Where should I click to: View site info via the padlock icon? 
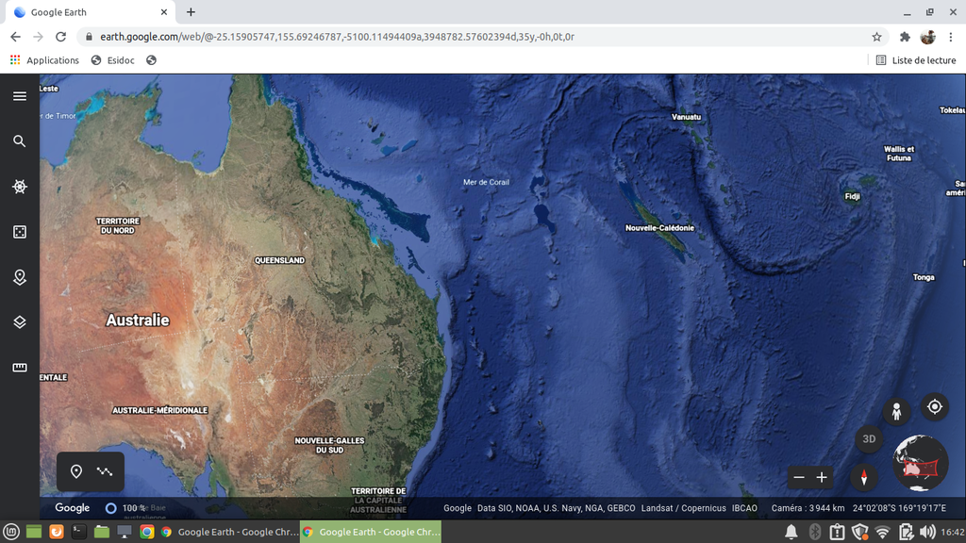(89, 37)
